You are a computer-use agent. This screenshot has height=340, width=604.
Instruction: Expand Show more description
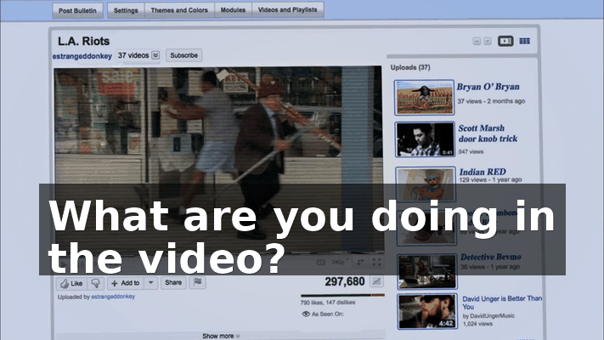pyautogui.click(x=221, y=336)
